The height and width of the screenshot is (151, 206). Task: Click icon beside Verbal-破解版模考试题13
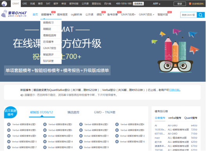9,142
